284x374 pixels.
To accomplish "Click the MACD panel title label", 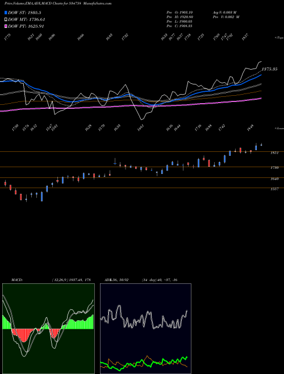I will [17, 280].
